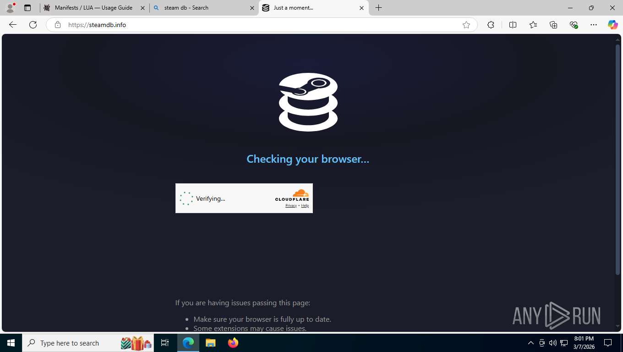The image size is (623, 352).
Task: Switch to Manifests / LUA Usage Guide tab
Action: click(94, 8)
